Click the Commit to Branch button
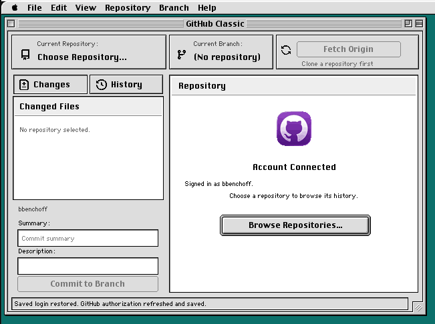The image size is (435, 324). click(x=88, y=284)
